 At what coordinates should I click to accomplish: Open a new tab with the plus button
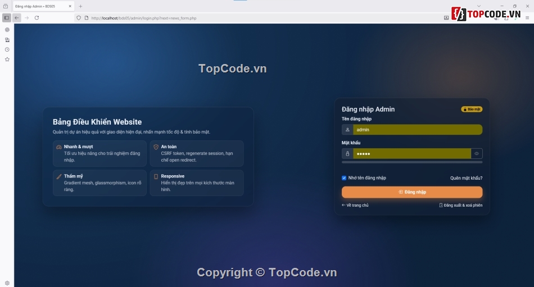click(80, 6)
